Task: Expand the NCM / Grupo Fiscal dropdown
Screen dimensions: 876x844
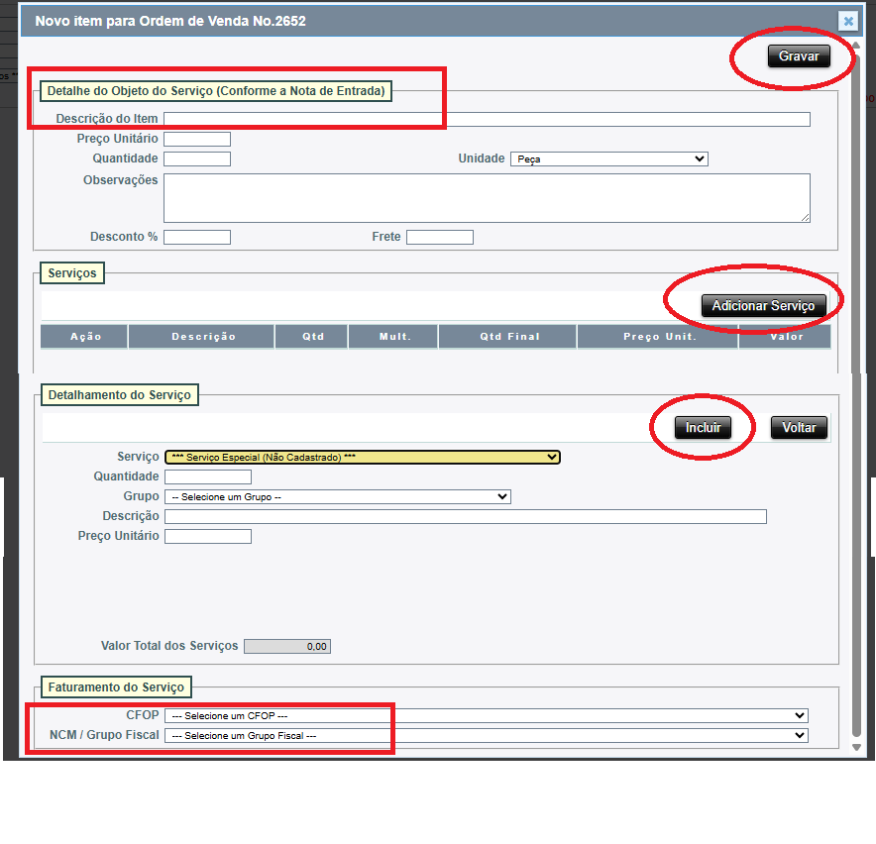Action: (486, 736)
